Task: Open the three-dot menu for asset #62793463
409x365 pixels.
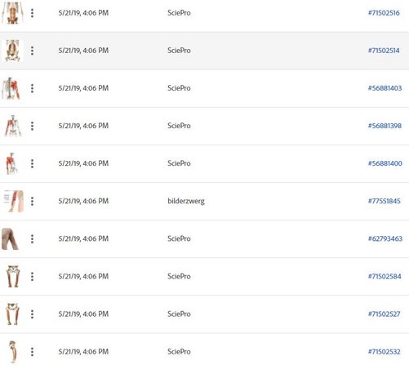Action: [x=32, y=238]
